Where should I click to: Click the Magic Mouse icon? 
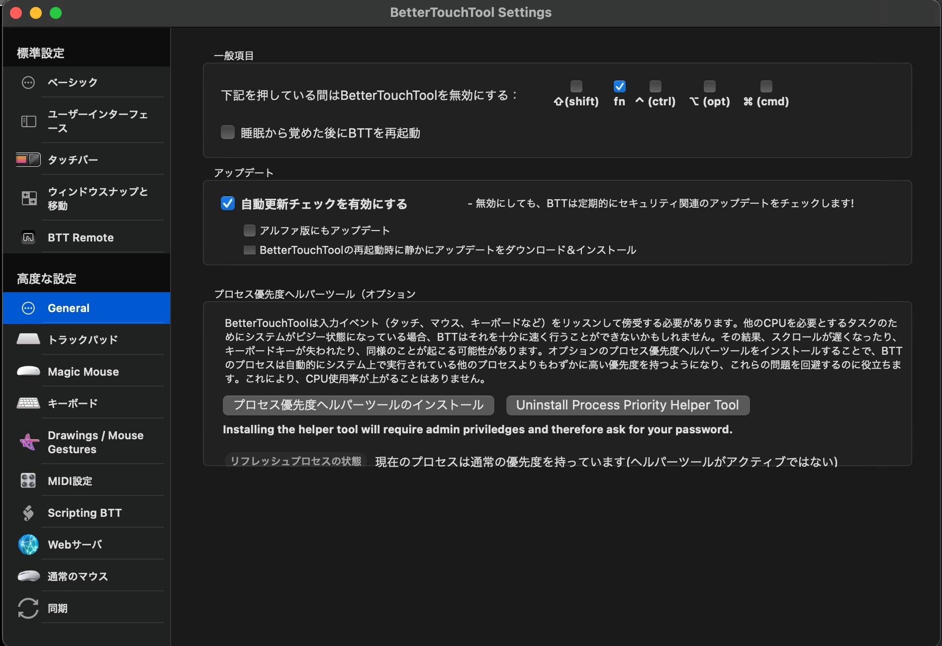tap(28, 371)
